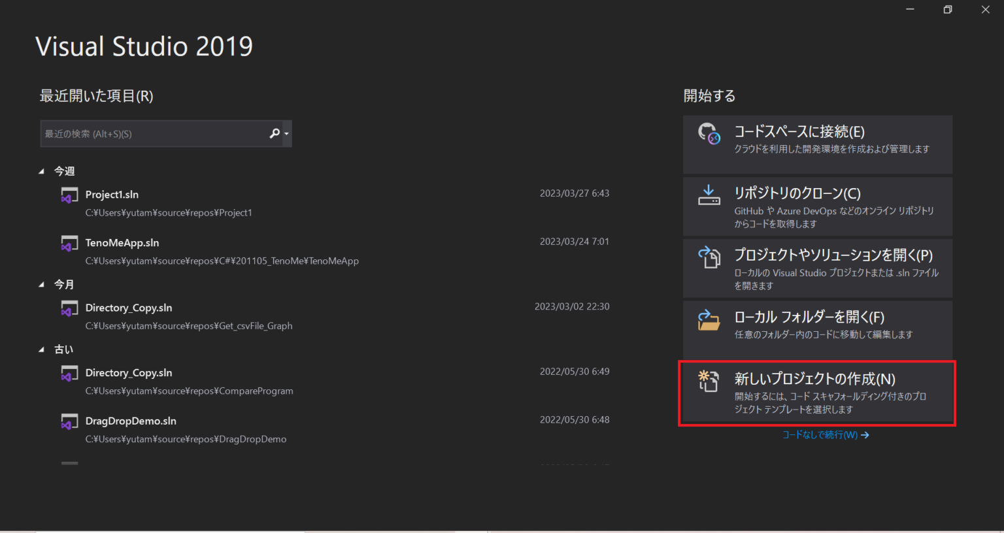This screenshot has height=533, width=1004.
Task: Click the Directory_Copy.sln icon under 古い
Action: pyautogui.click(x=69, y=373)
